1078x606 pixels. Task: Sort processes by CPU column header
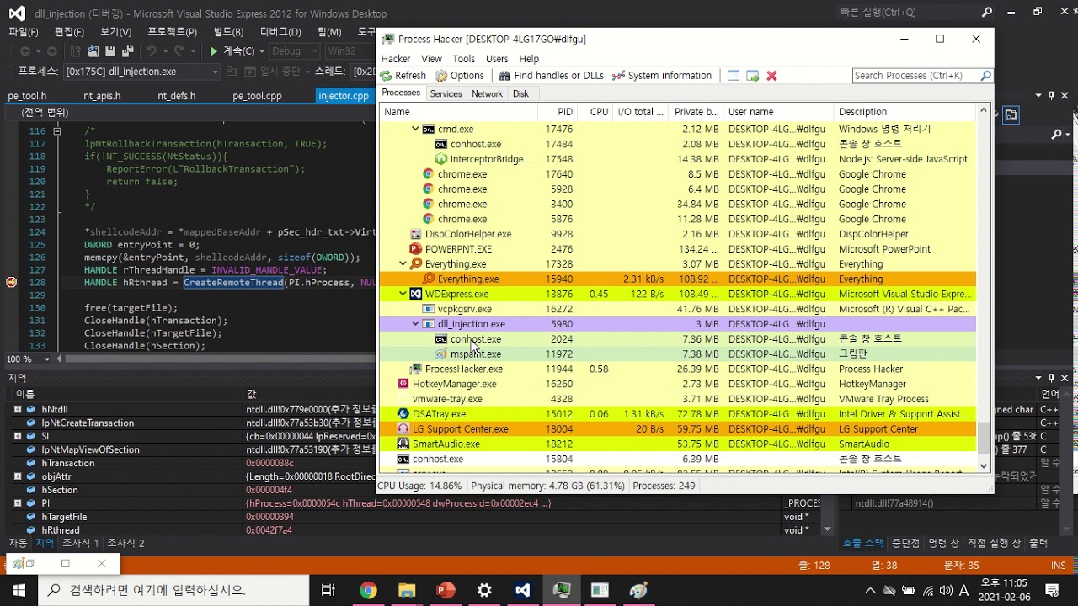point(595,112)
